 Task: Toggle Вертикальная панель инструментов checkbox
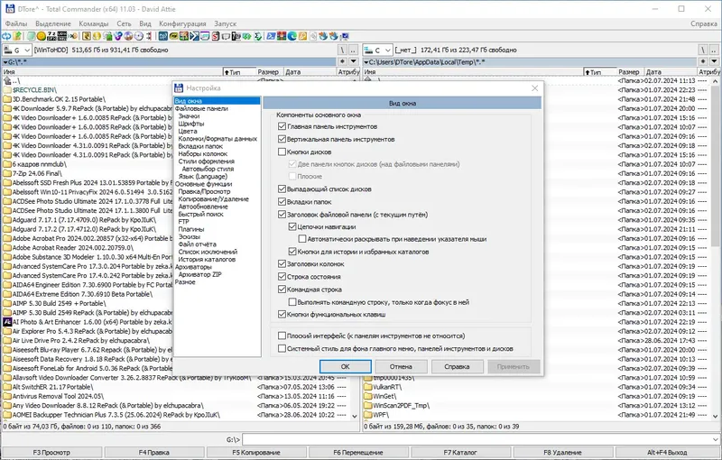click(282, 139)
